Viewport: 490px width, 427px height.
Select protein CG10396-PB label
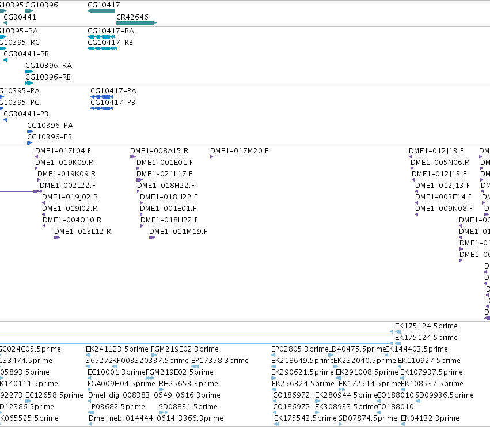coord(50,137)
